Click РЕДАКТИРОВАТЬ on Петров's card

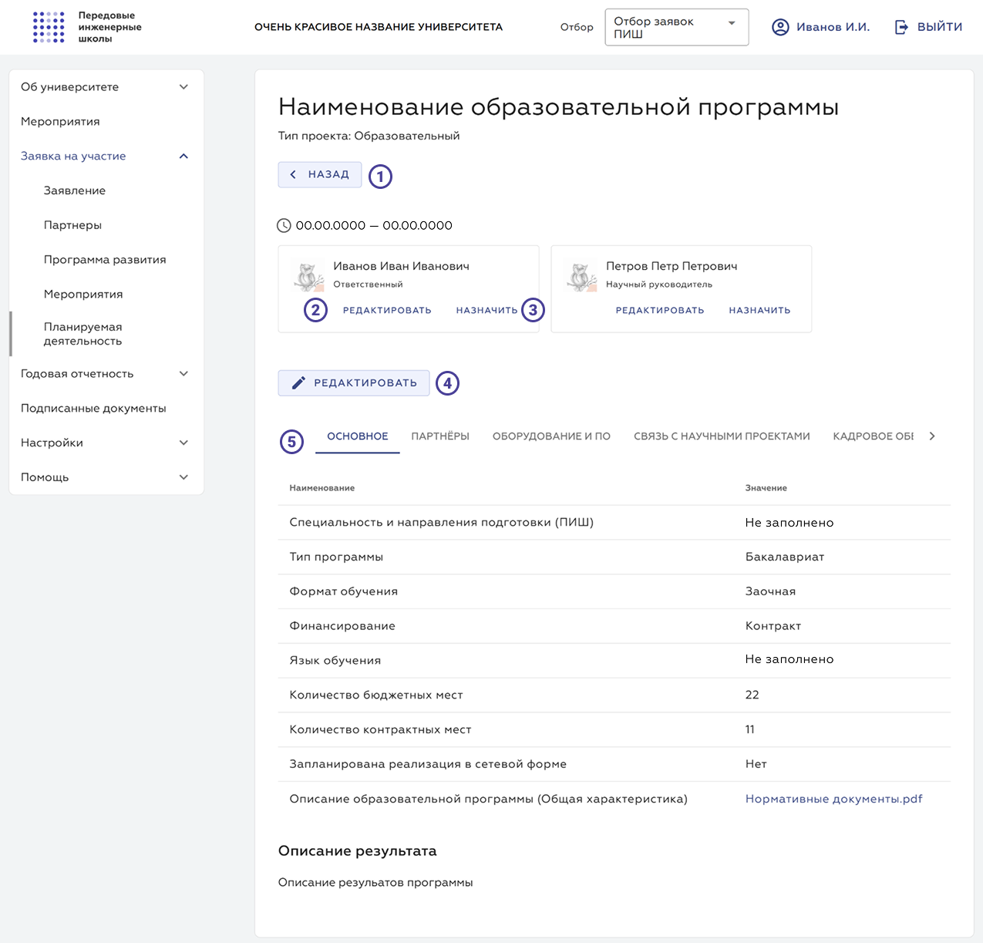(660, 311)
